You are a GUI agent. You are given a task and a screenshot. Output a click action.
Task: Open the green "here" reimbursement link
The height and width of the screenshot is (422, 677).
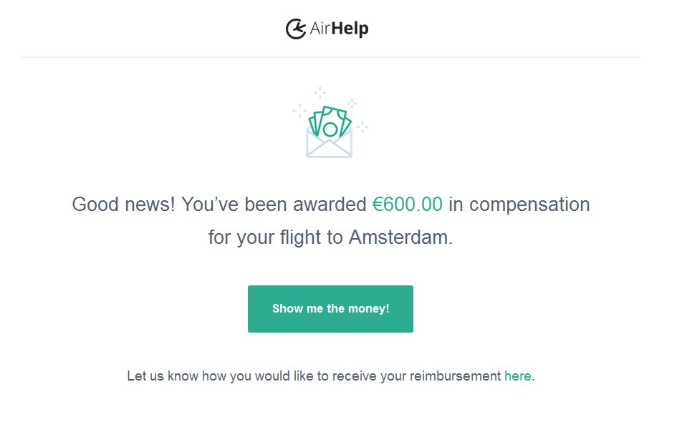tap(517, 376)
